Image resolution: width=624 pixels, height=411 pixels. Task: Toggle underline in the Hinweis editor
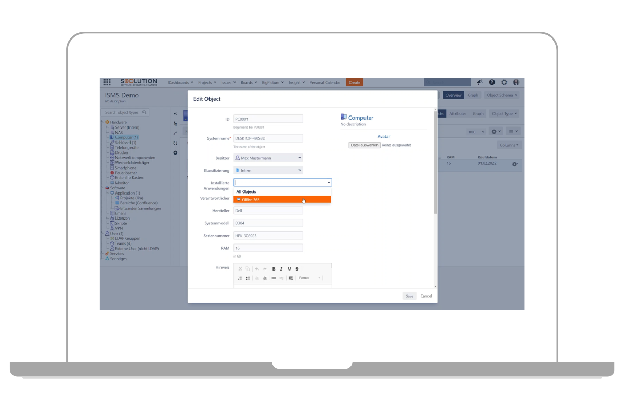pyautogui.click(x=289, y=269)
